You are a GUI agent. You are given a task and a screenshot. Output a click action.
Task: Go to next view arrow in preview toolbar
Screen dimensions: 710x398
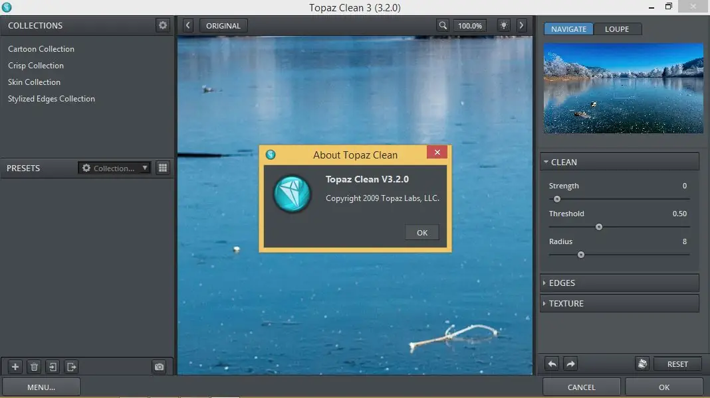(x=522, y=26)
